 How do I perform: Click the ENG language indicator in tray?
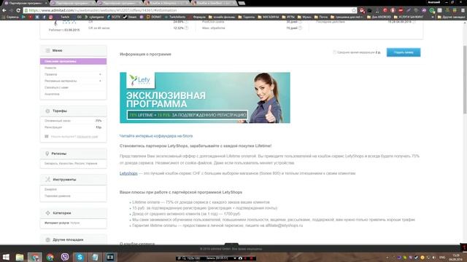[x=442, y=257]
